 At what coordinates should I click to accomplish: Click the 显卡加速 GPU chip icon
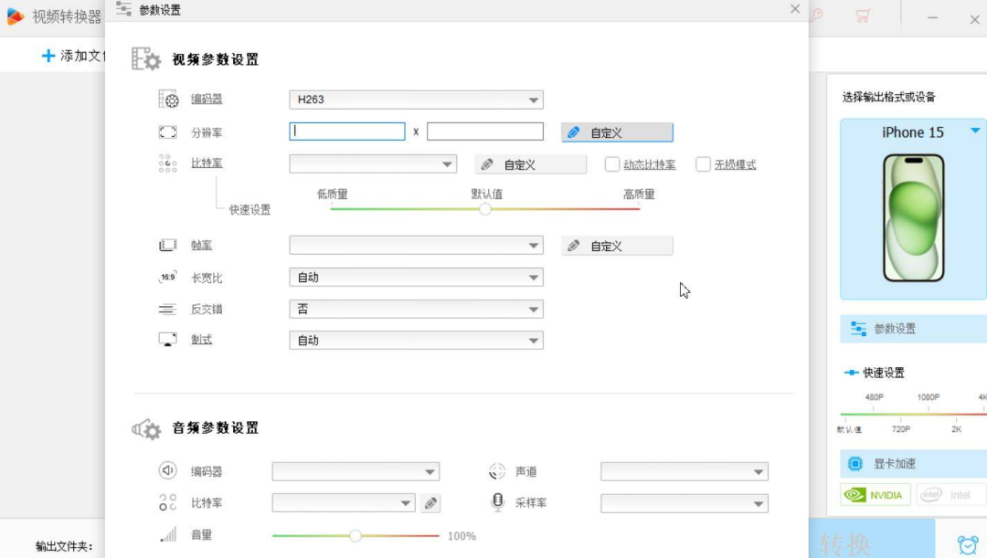coord(857,463)
